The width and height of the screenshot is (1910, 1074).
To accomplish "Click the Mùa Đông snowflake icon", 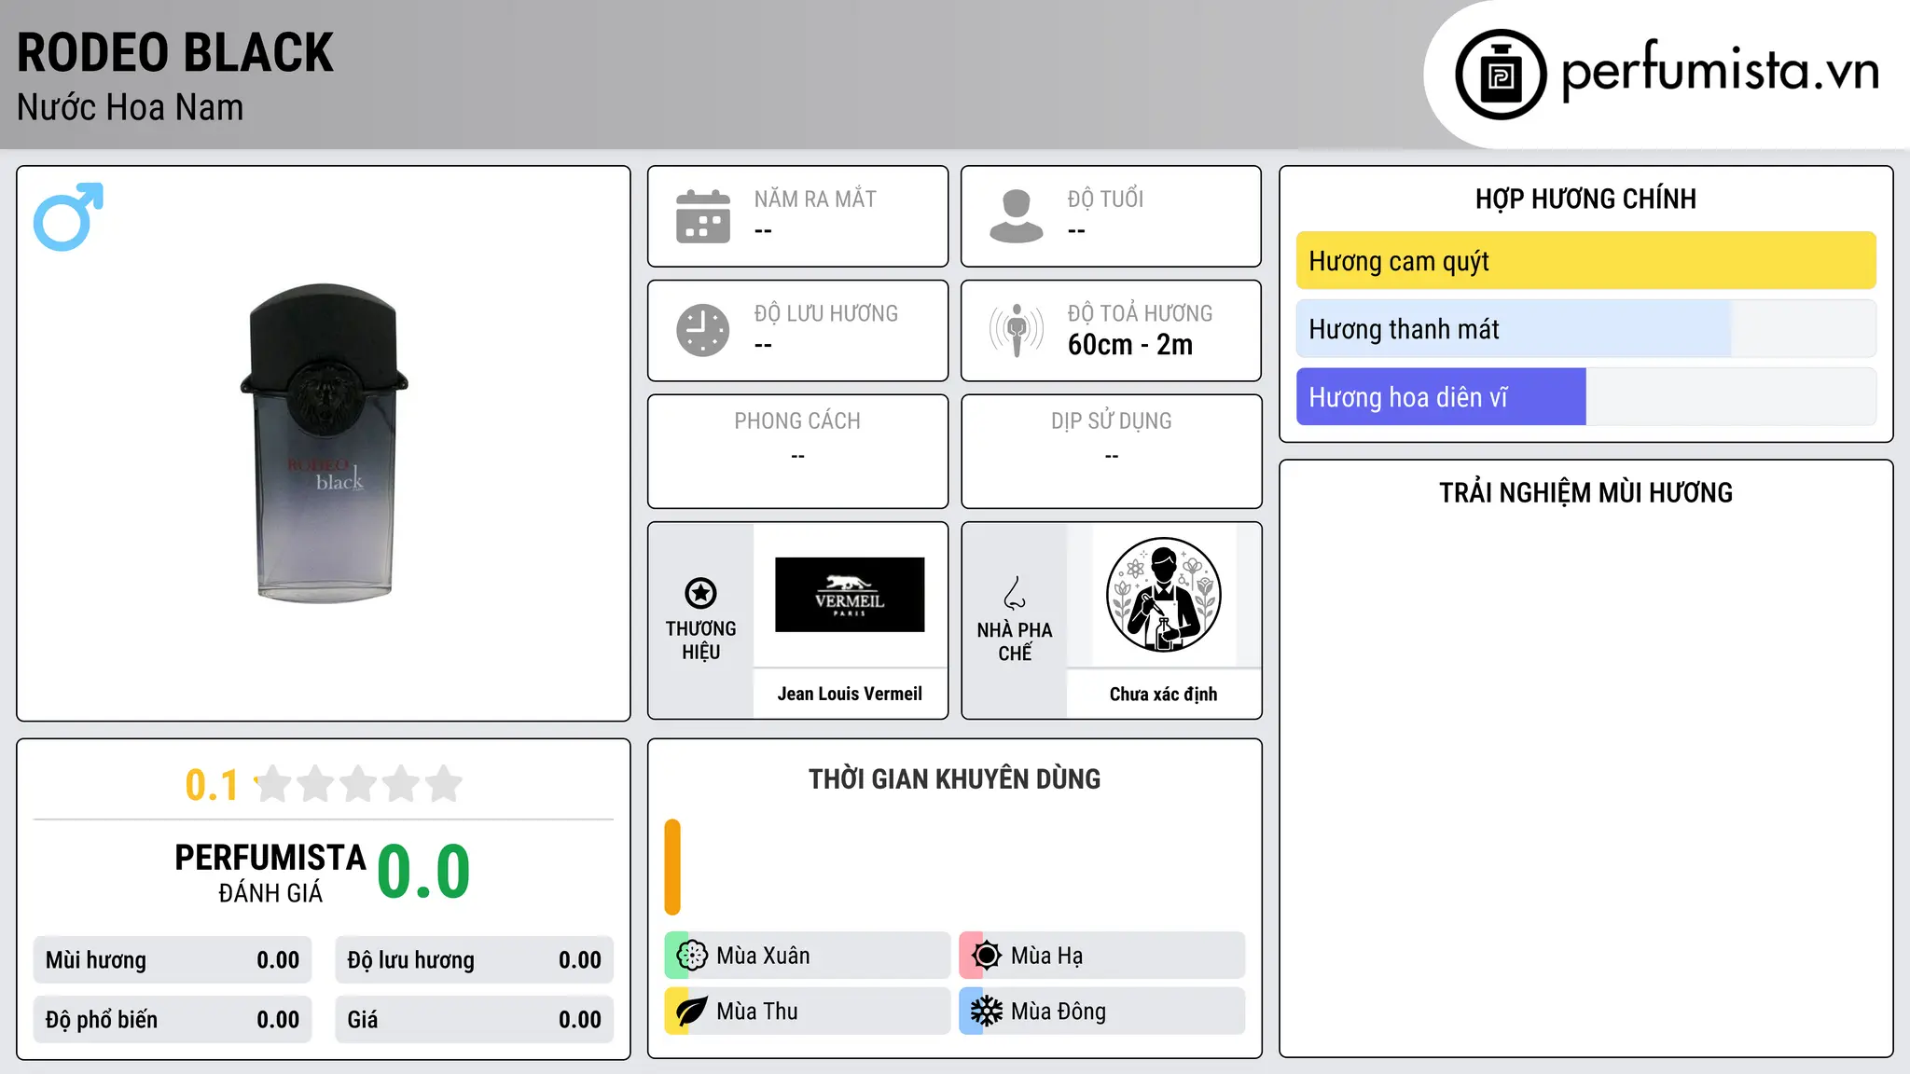I will (x=987, y=1012).
